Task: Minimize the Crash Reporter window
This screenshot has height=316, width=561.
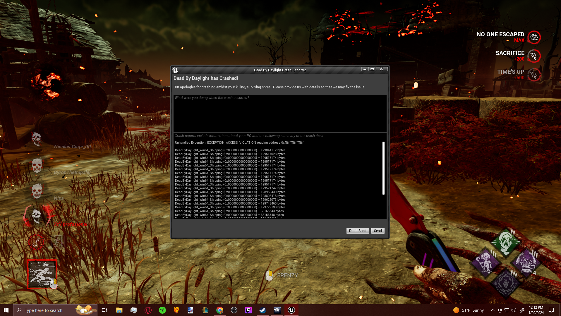Action: coord(365,69)
